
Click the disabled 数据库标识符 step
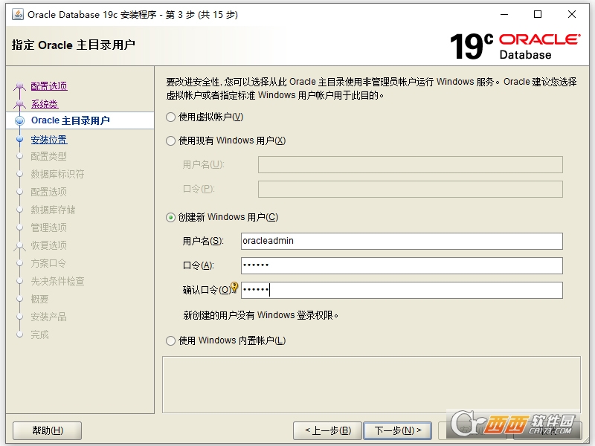coord(58,174)
